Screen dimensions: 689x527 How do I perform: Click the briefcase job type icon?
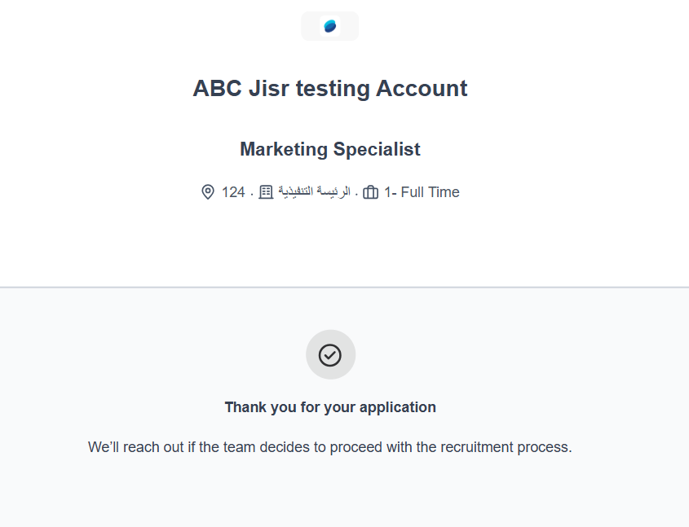click(x=370, y=192)
